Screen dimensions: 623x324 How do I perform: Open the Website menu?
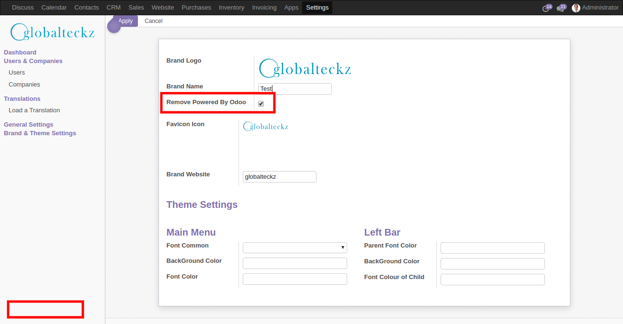pyautogui.click(x=163, y=8)
